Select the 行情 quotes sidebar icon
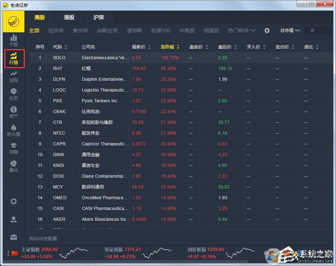The width and height of the screenshot is (336, 266). (x=14, y=59)
